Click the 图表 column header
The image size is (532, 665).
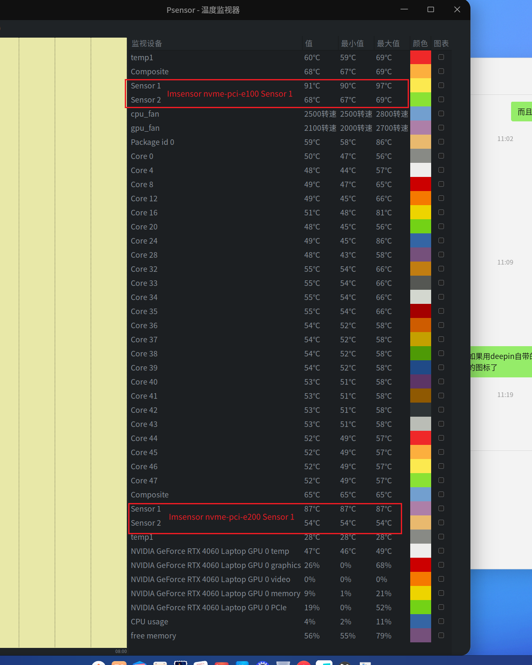coord(441,44)
